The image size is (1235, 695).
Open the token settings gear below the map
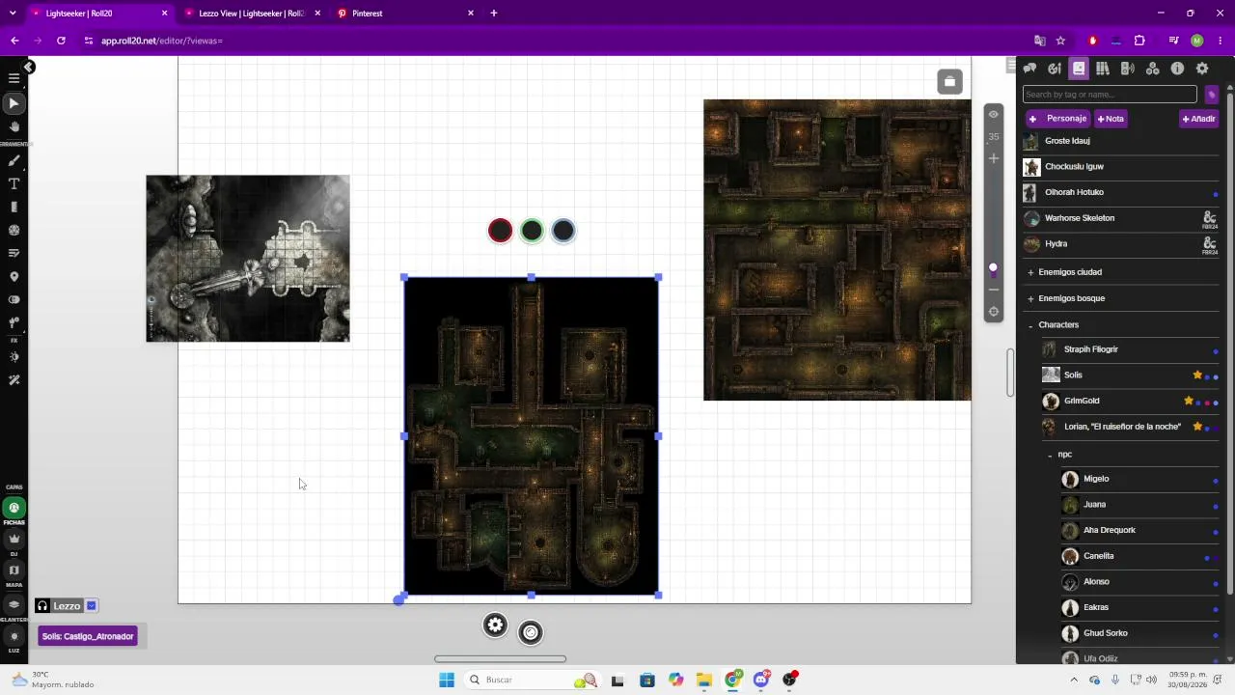495,625
